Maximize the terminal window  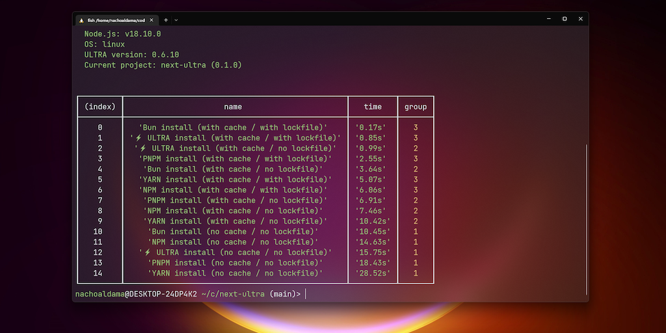point(564,19)
